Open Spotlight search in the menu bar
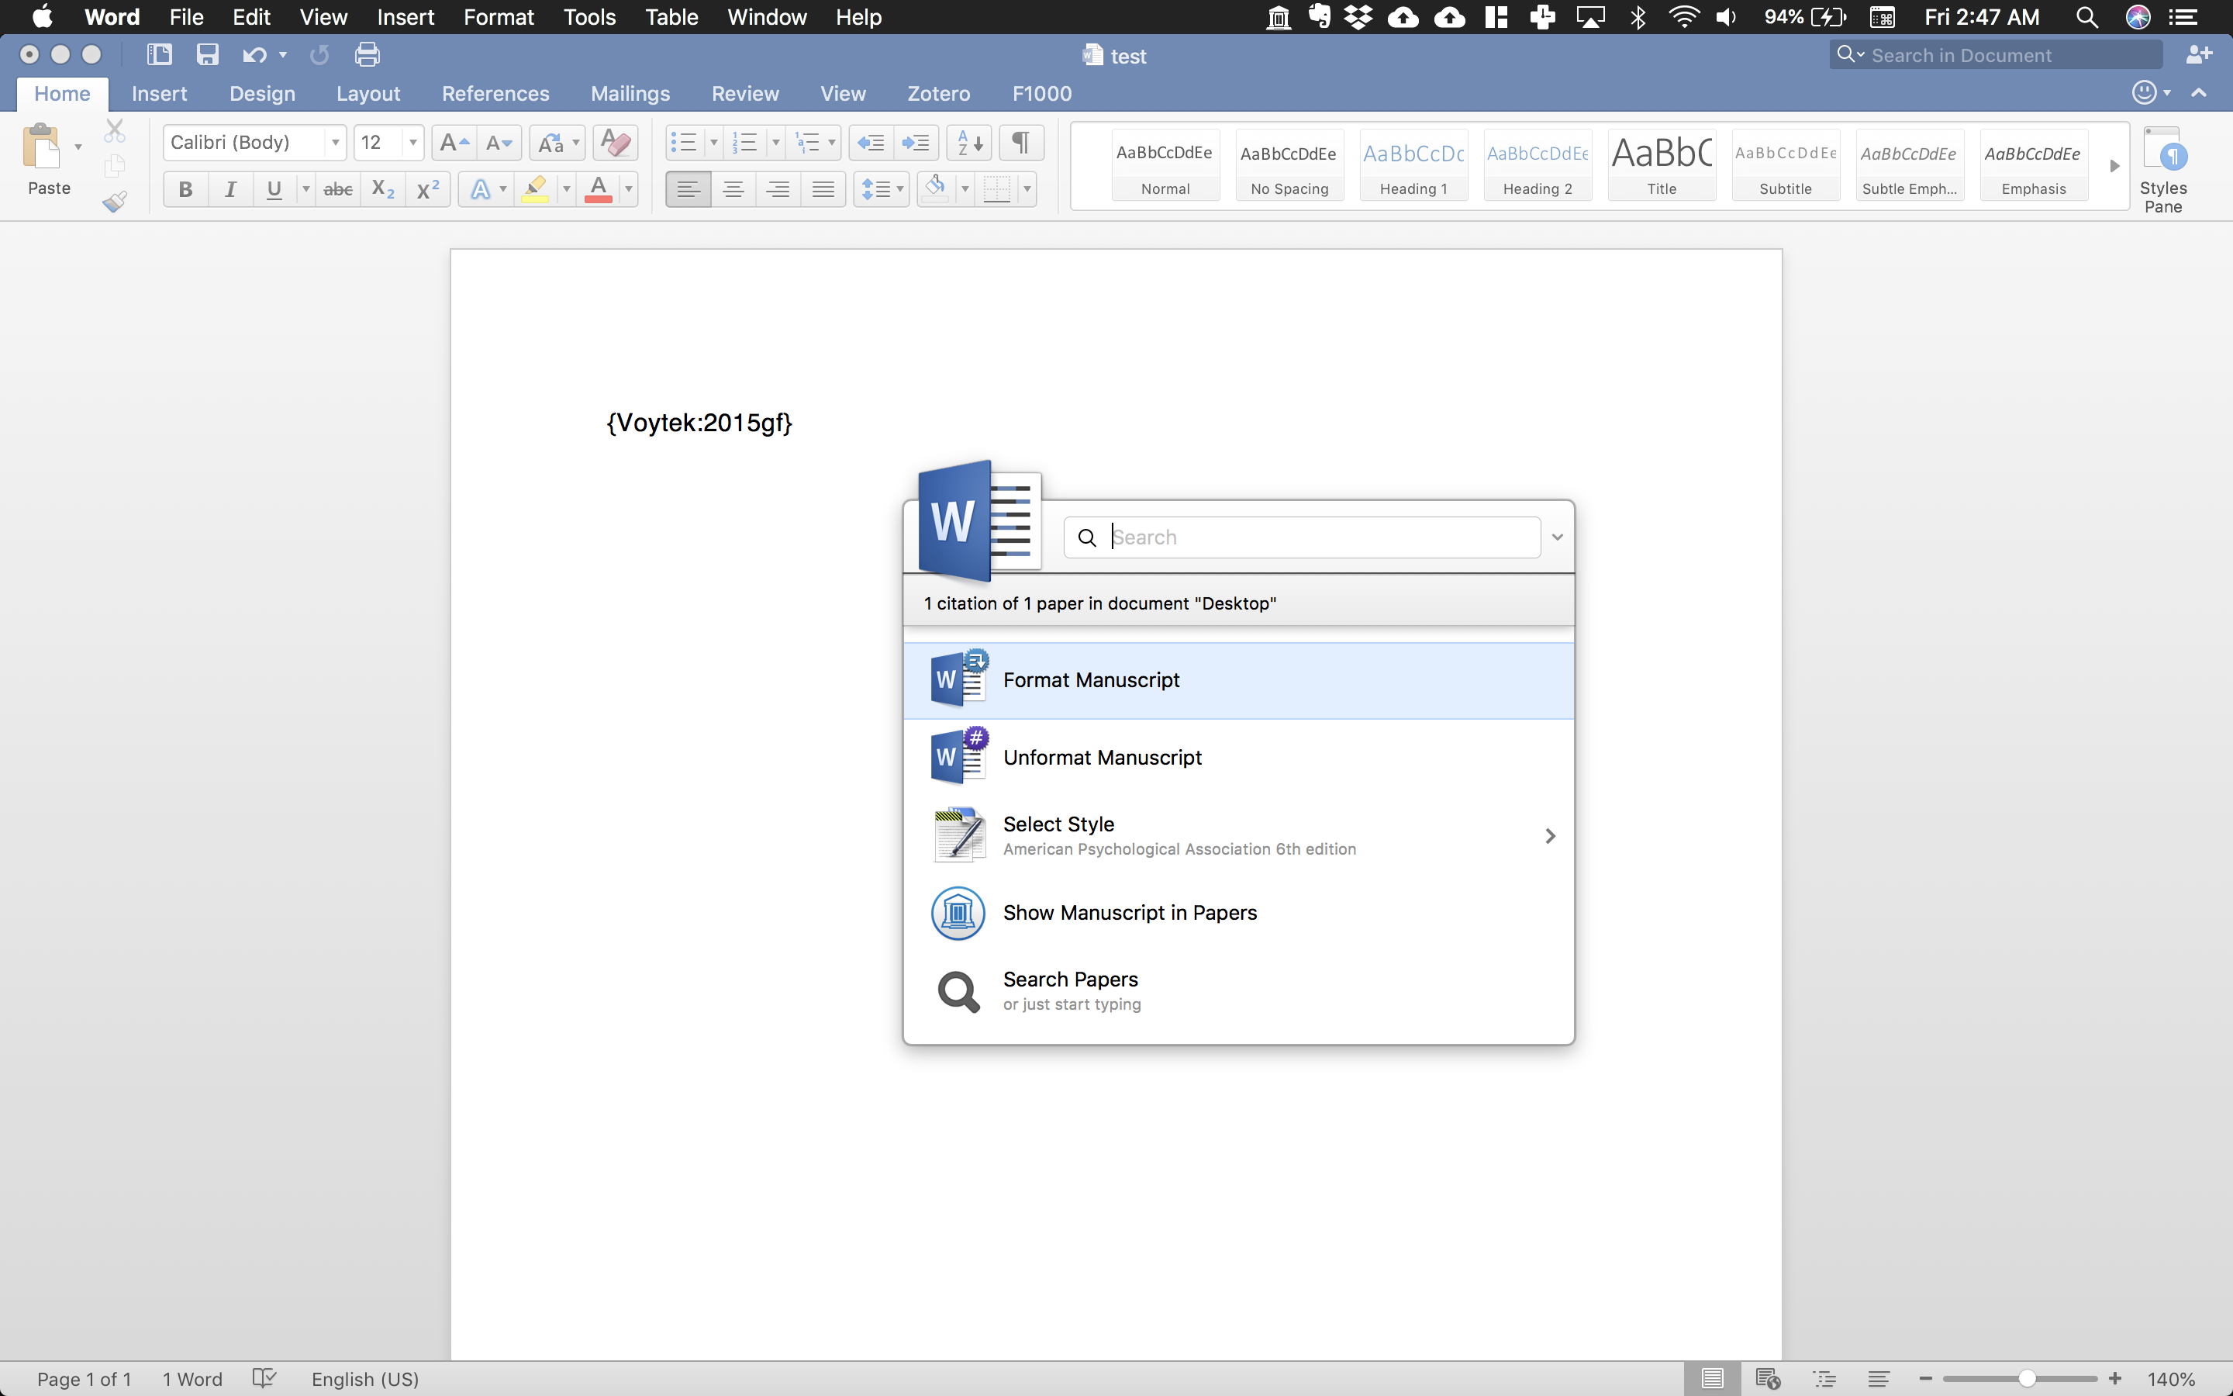Image resolution: width=2233 pixels, height=1396 pixels. (x=2087, y=18)
